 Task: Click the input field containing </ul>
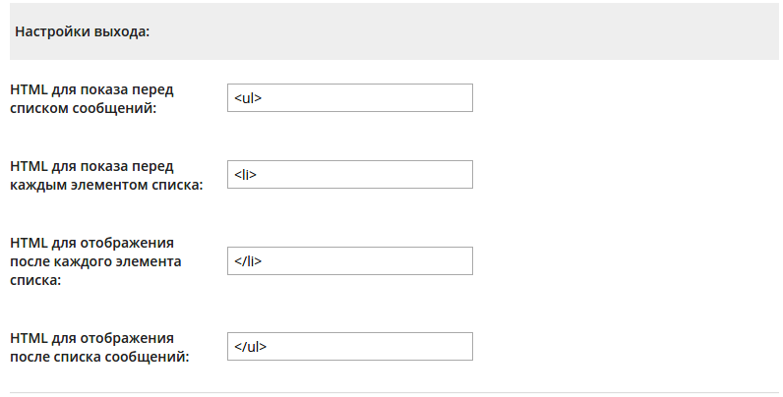pos(349,347)
